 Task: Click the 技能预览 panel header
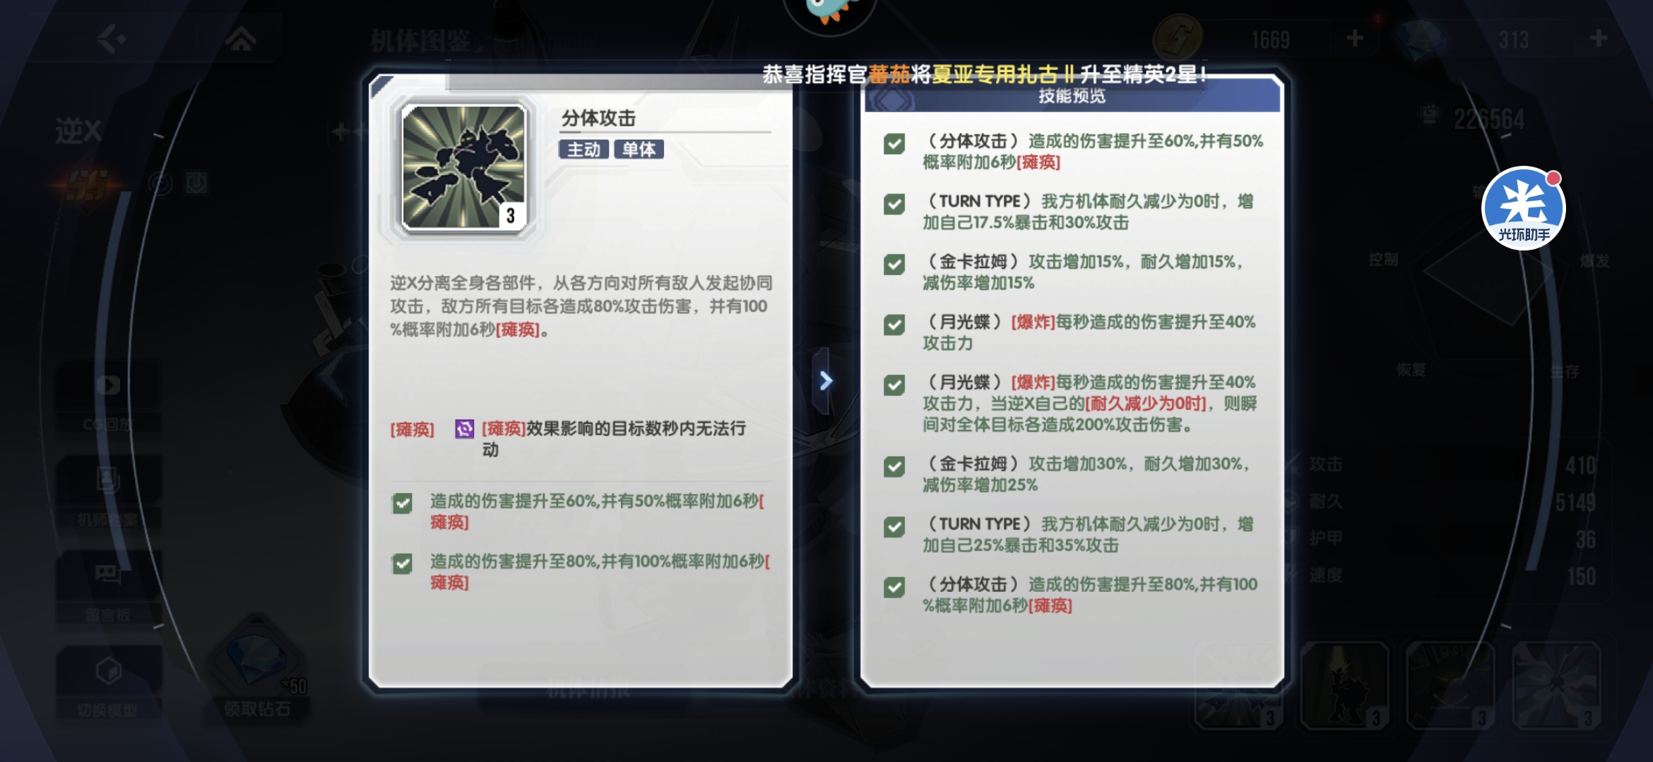[x=1072, y=96]
